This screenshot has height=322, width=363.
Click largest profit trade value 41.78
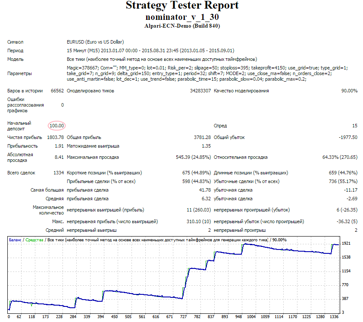(205, 190)
